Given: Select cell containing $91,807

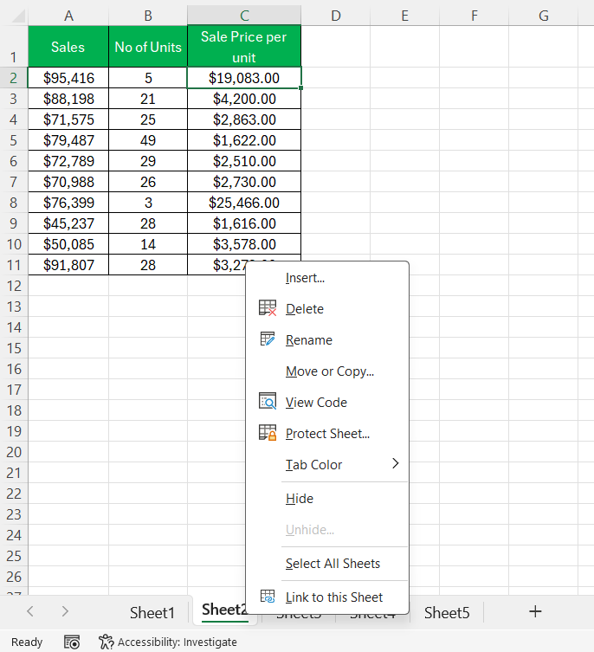Looking at the screenshot, I should tap(68, 265).
